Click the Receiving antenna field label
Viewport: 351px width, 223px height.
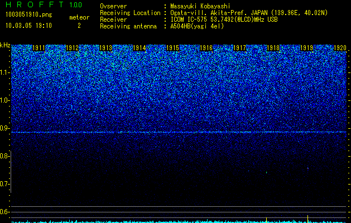pyautogui.click(x=128, y=26)
